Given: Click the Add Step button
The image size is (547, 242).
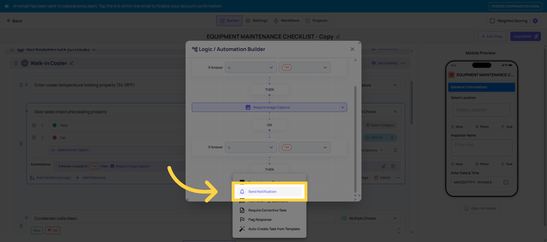Looking at the screenshot, I should 492,36.
